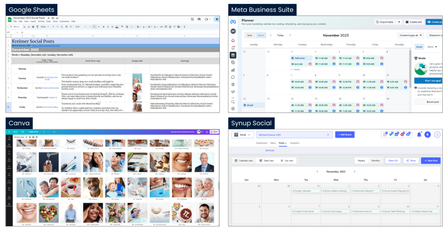Select the Goals tab in Meta planner
The width and height of the screenshot is (448, 231).
[419, 47]
